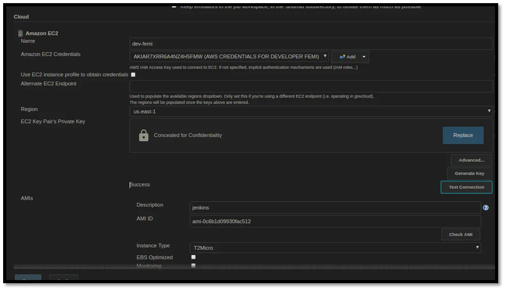Image resolution: width=506 pixels, height=291 pixels.
Task: Click the Description field containing jenkins
Action: coord(335,208)
